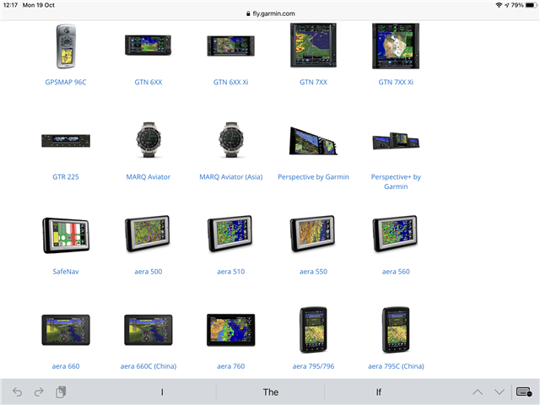Go to the aera 795C (China) link
Screen dimensions: 540x405
396,366
